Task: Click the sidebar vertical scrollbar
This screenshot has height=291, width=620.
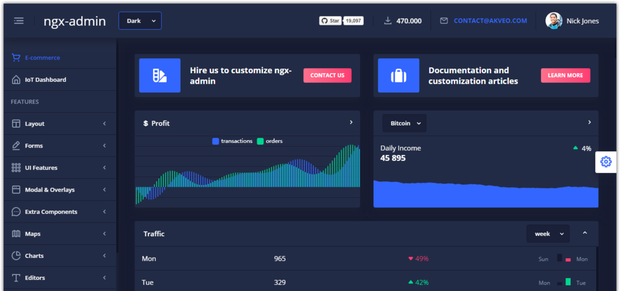Action: tap(117, 146)
